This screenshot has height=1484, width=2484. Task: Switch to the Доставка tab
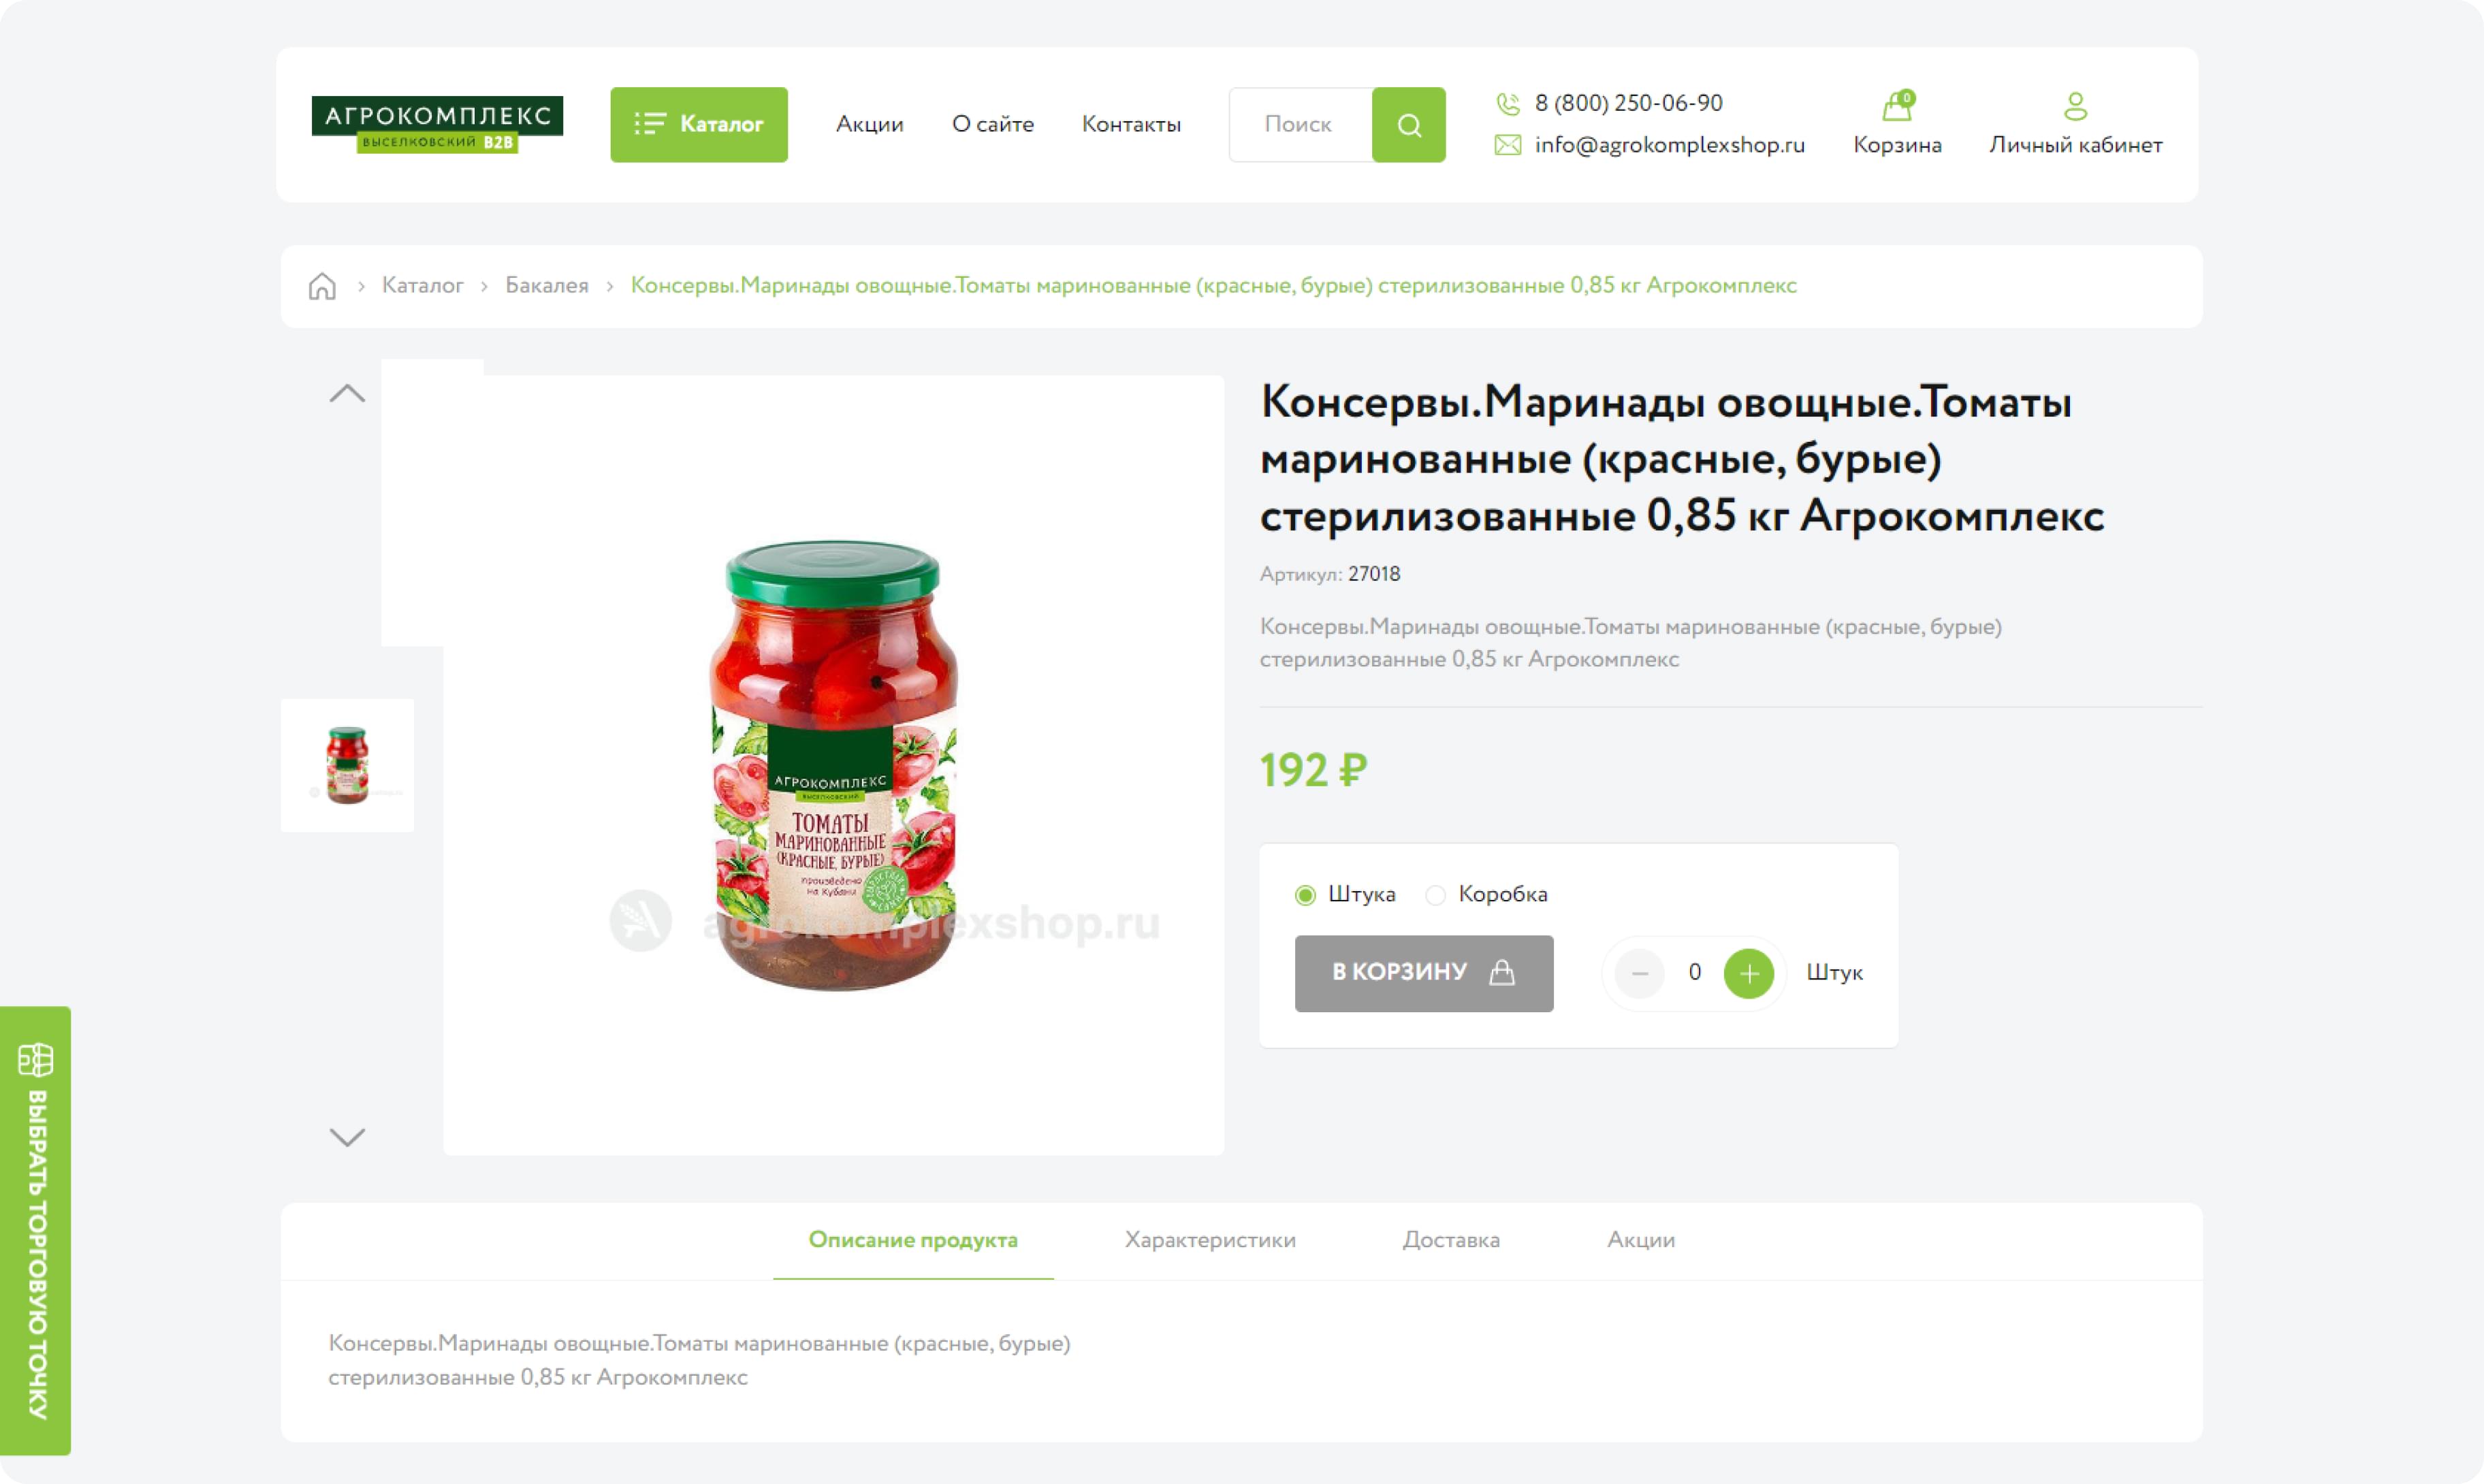point(1451,1240)
